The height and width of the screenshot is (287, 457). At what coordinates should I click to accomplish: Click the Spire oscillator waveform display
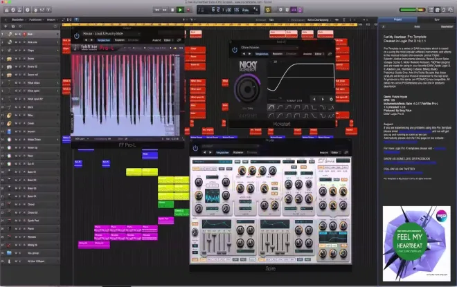(213, 196)
